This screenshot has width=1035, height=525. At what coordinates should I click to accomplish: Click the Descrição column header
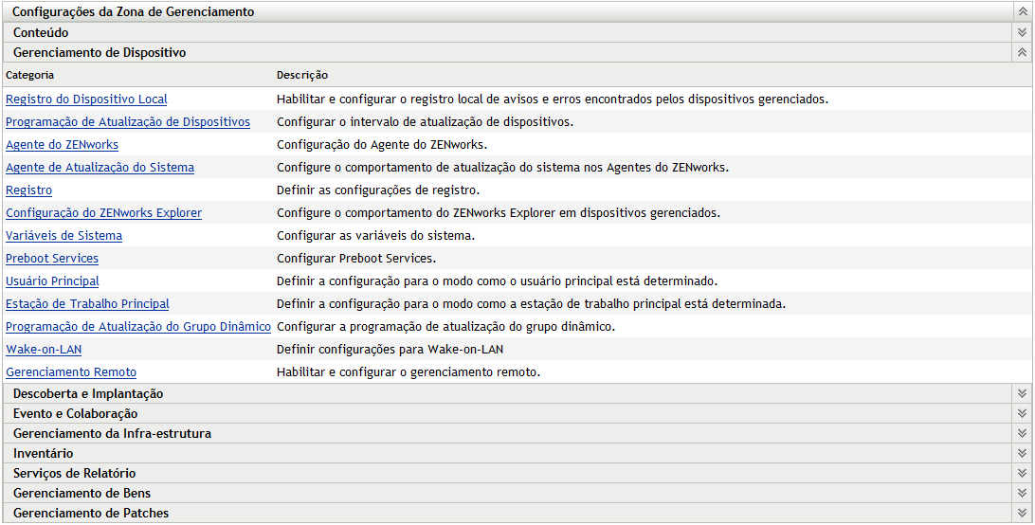302,75
